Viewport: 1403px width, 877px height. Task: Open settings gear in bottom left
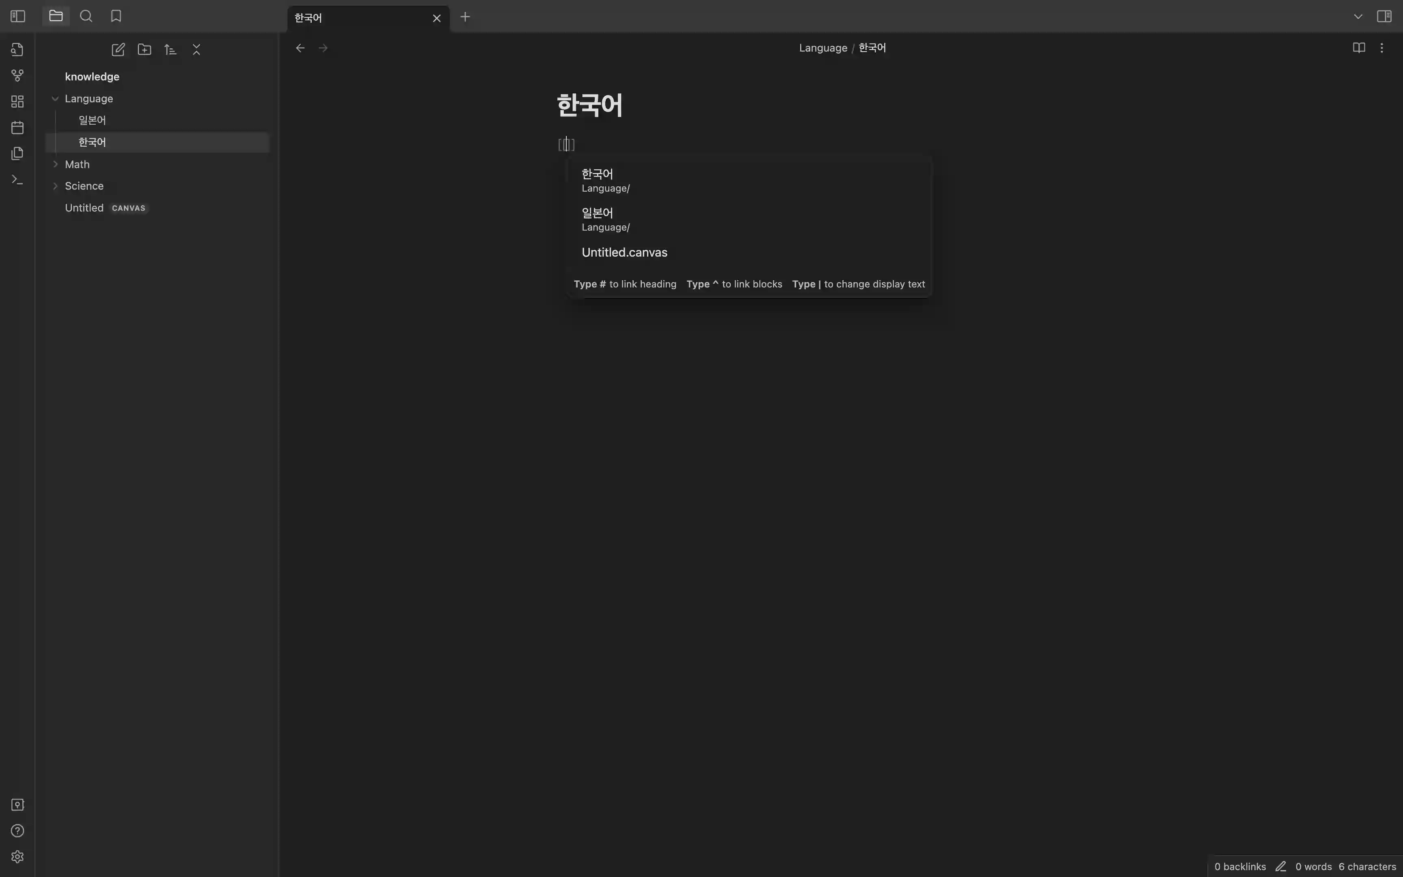pyautogui.click(x=17, y=857)
